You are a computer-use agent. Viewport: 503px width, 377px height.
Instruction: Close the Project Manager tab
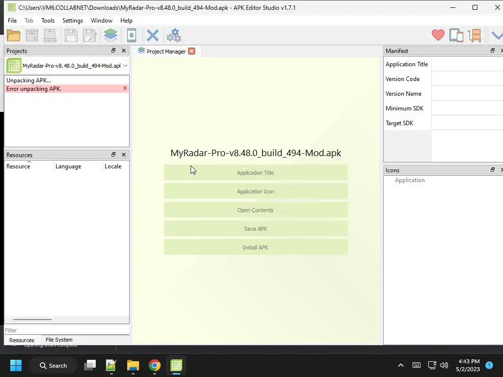point(192,51)
